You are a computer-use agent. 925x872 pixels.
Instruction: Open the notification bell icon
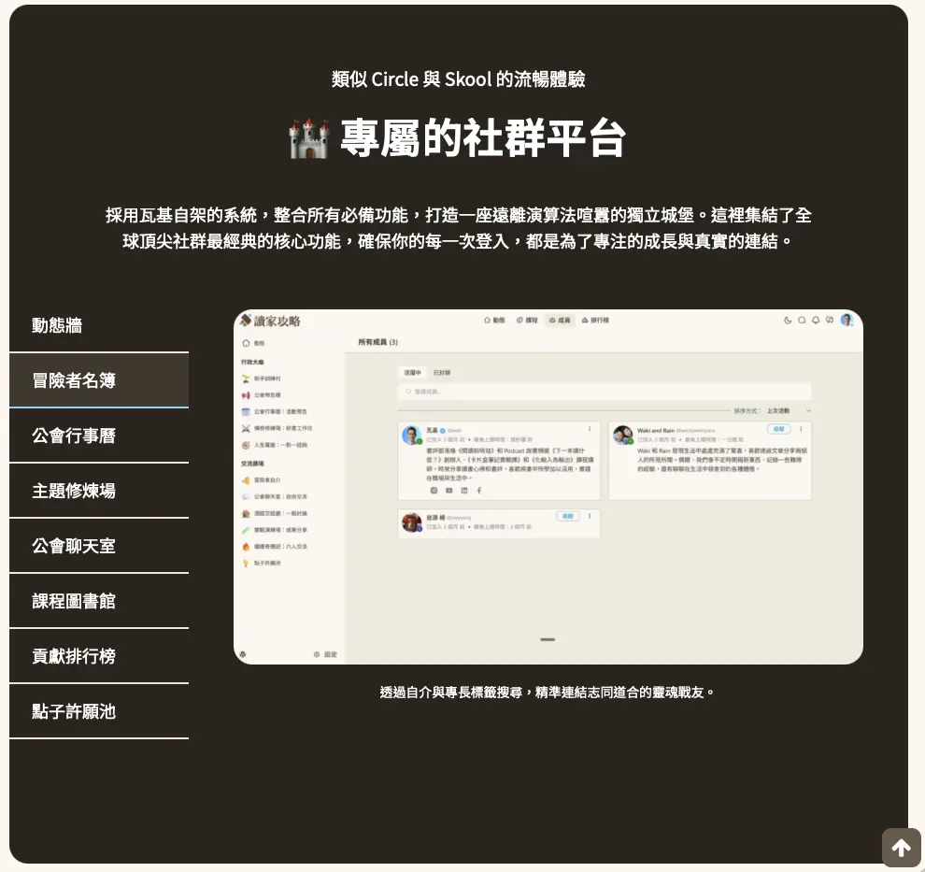click(816, 320)
